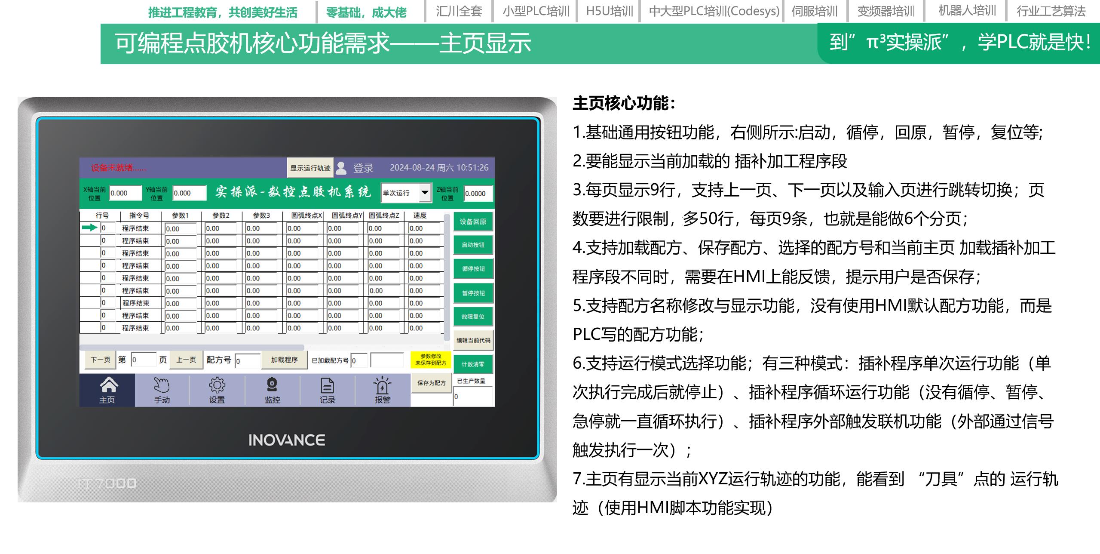
Task: Select the 机器人培训 top menu item
Action: tap(967, 11)
